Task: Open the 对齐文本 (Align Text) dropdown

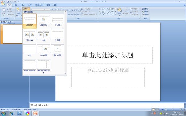Action: tap(86, 11)
